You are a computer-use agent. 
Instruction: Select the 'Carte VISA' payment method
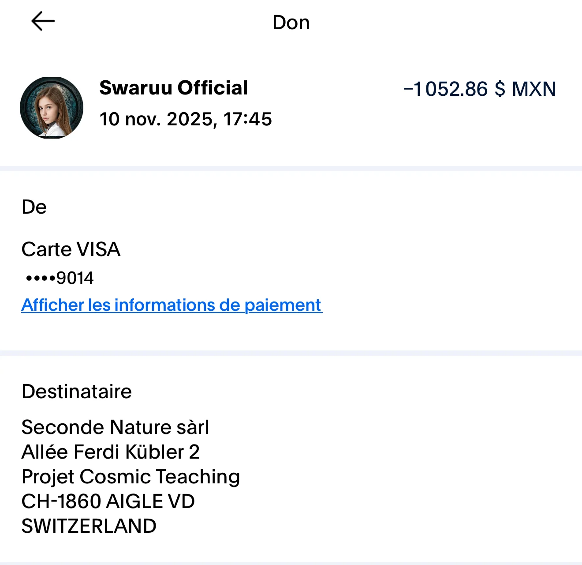point(71,249)
